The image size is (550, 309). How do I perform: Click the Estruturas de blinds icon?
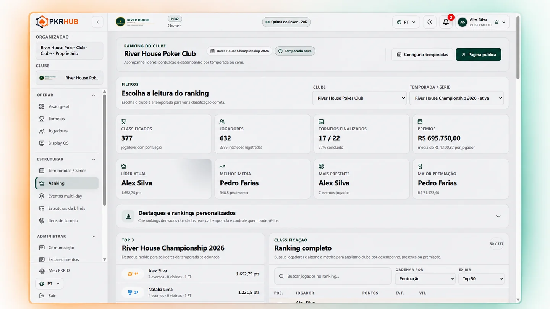pos(42,208)
